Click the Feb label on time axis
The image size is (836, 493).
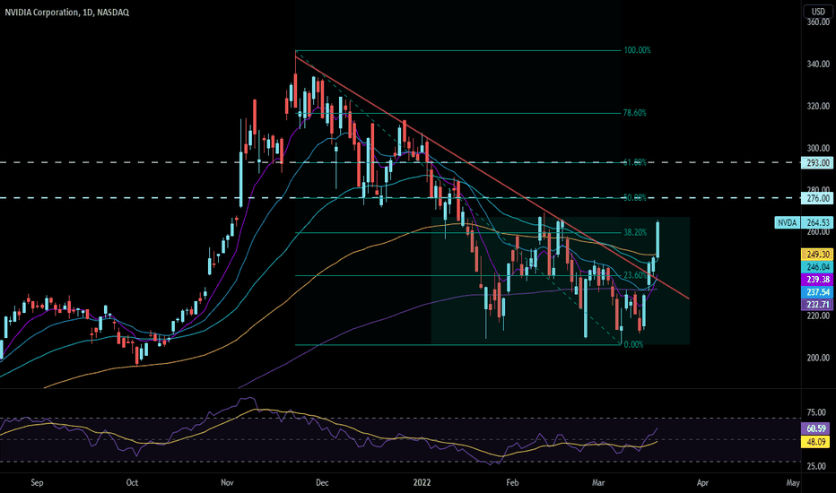(512, 482)
